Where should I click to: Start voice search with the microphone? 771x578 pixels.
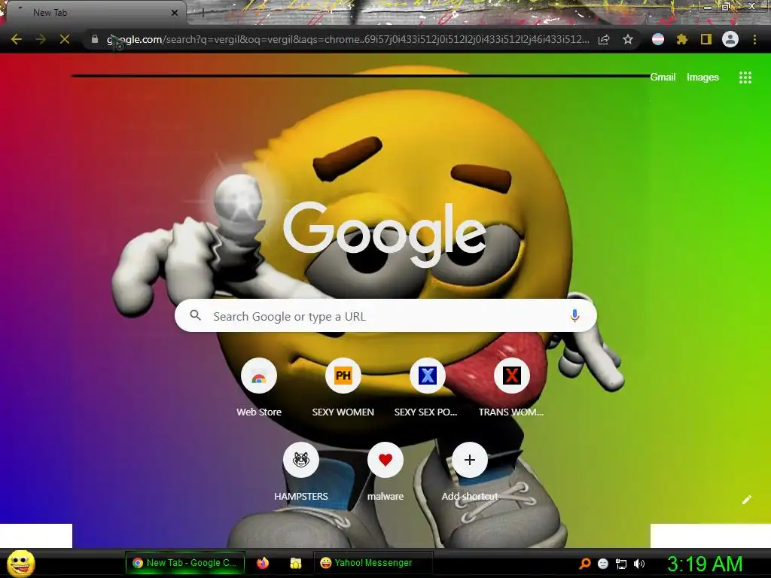pos(574,315)
